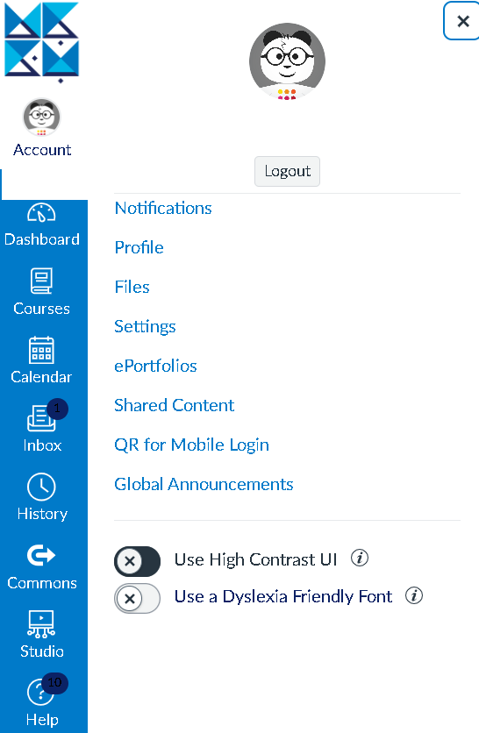Viewport: 479px width, 733px height.
Task: Open the Dashboard speedometer icon
Action: [41, 213]
